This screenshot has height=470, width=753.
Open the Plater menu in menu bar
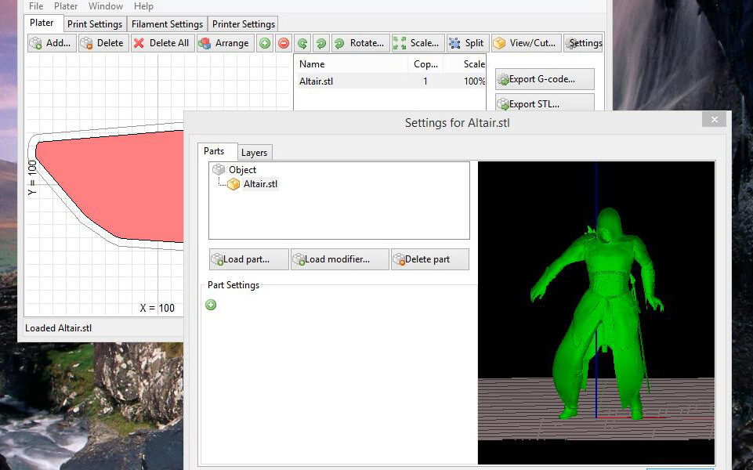(66, 6)
